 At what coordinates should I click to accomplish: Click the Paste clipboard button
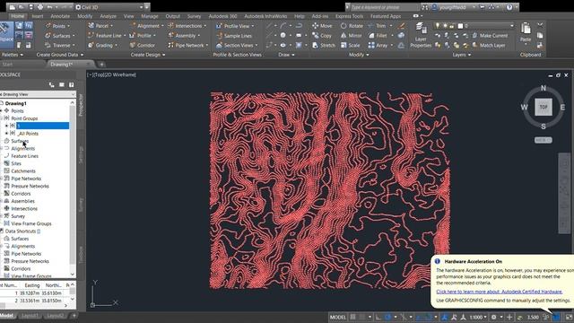coord(526,32)
